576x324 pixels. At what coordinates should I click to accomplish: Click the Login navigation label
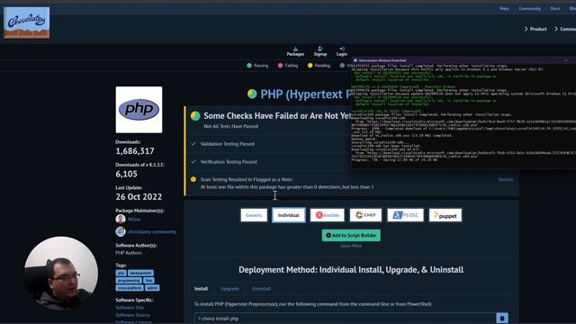[342, 54]
